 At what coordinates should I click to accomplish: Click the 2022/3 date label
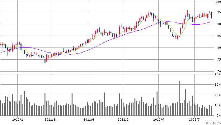(50, 119)
